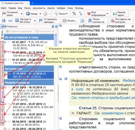The height and width of the screenshot is (130, 135).
Task: Increase font size with large A icon
Action: [74, 14]
